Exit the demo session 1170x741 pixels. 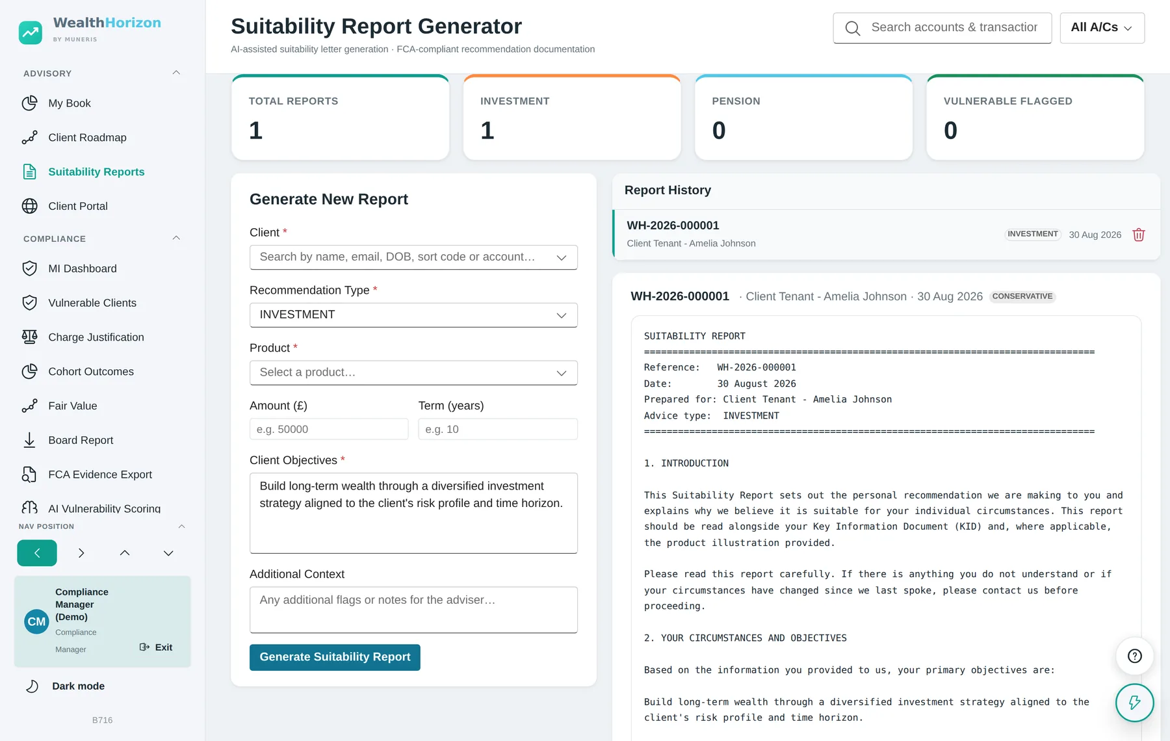(156, 647)
